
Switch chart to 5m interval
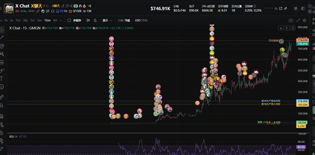(x=39, y=20)
